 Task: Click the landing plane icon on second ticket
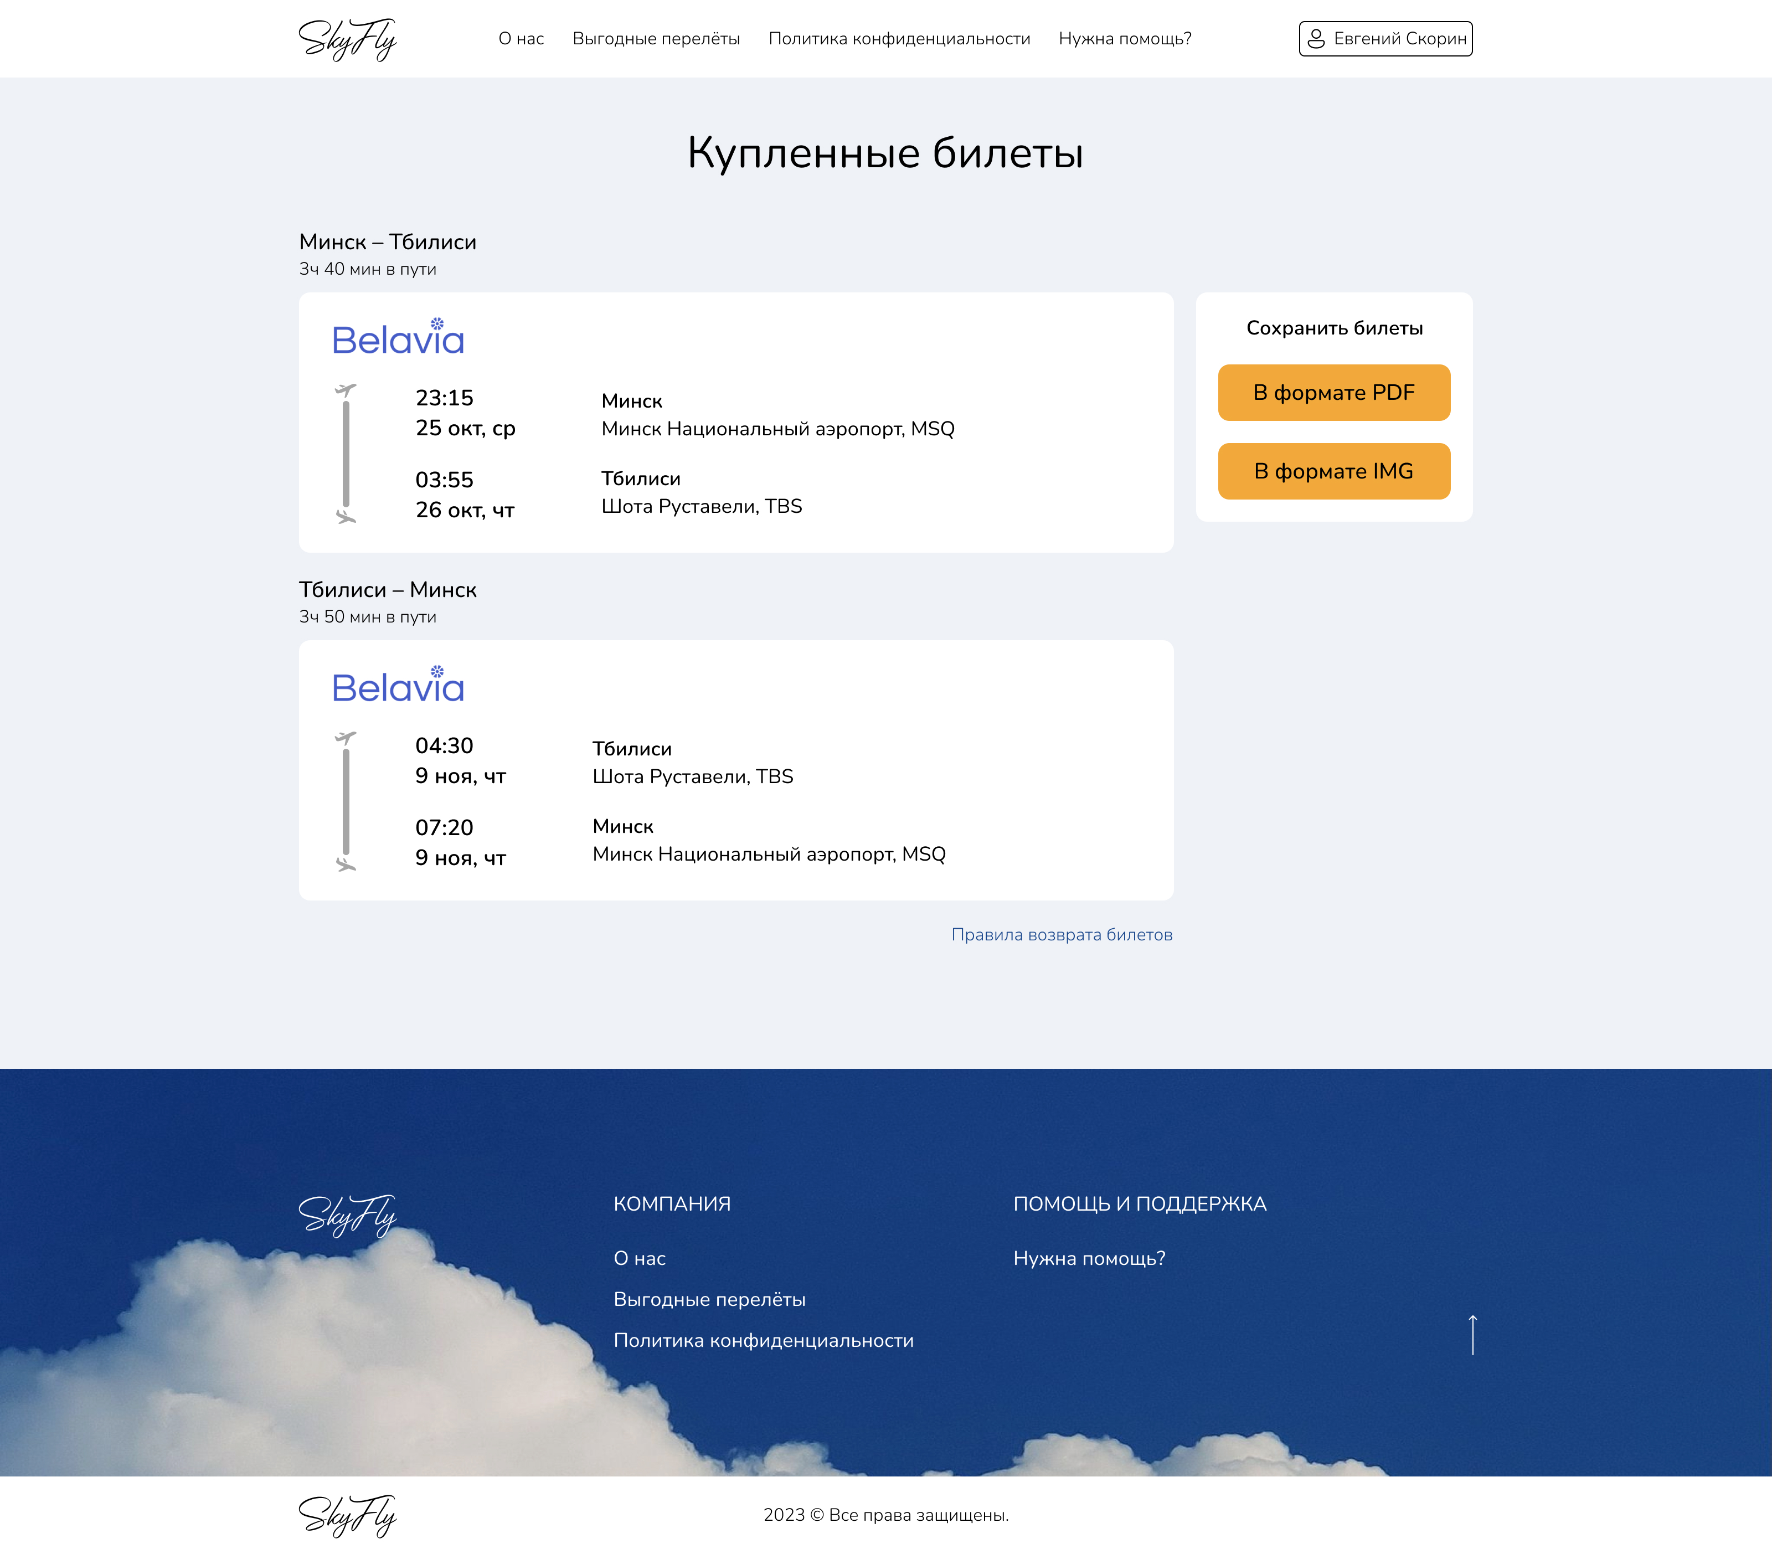point(346,864)
